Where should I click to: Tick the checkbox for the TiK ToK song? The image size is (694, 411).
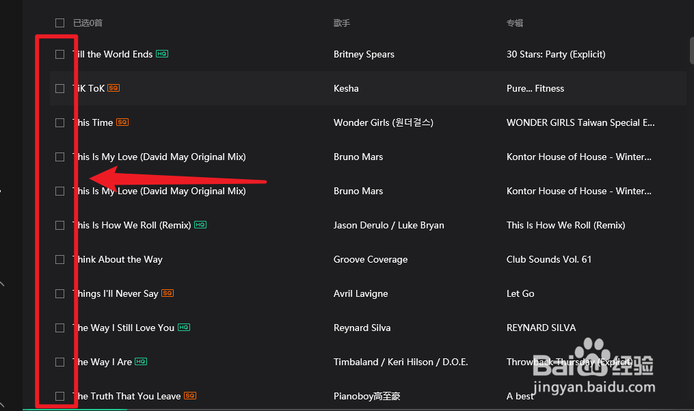pos(60,88)
